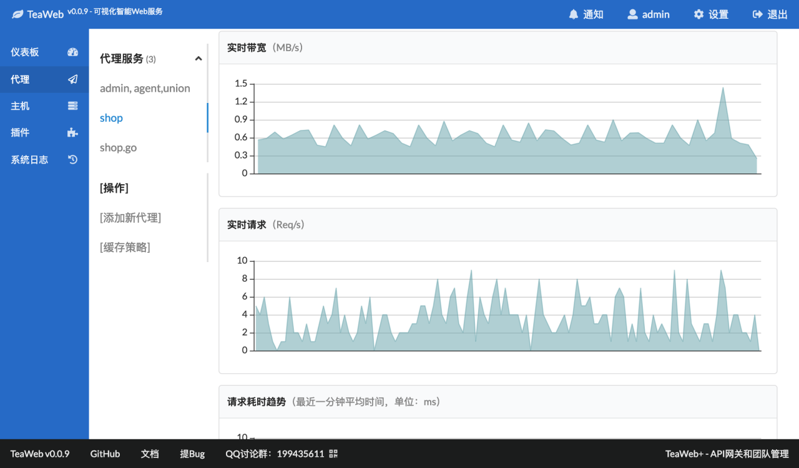The image size is (799, 468).
Task: Open [缓存策略] cache policy settings
Action: click(x=125, y=247)
